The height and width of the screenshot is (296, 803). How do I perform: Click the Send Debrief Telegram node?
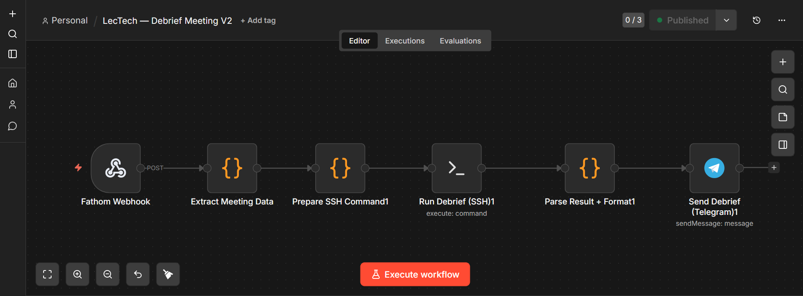[x=714, y=168]
